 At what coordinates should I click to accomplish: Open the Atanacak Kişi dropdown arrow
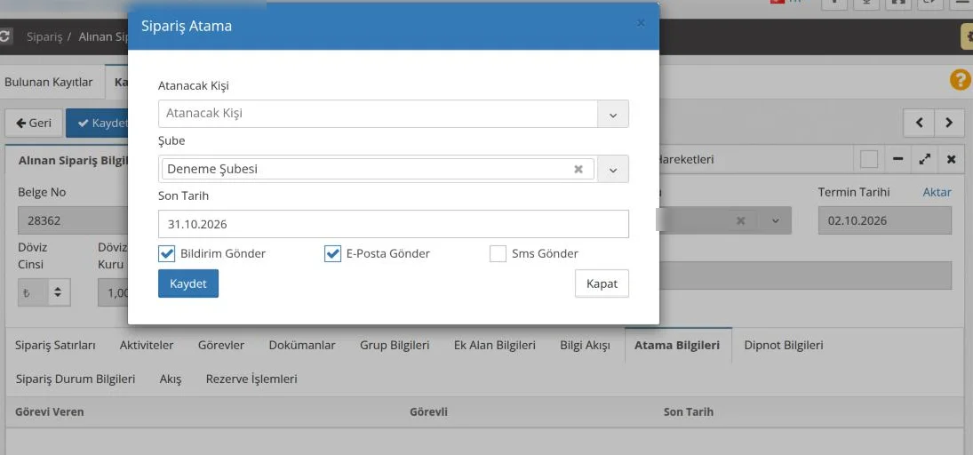612,115
